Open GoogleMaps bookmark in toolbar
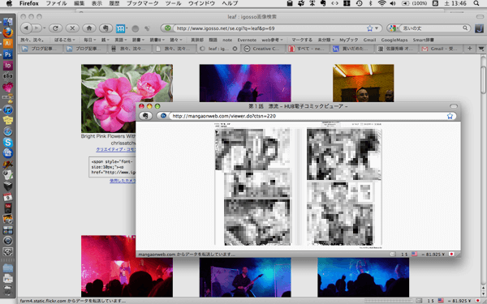Image resolution: width=487 pixels, height=304 pixels. click(x=394, y=40)
